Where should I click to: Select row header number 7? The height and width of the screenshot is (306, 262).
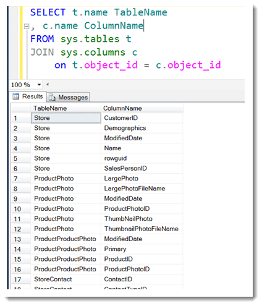[21, 179]
